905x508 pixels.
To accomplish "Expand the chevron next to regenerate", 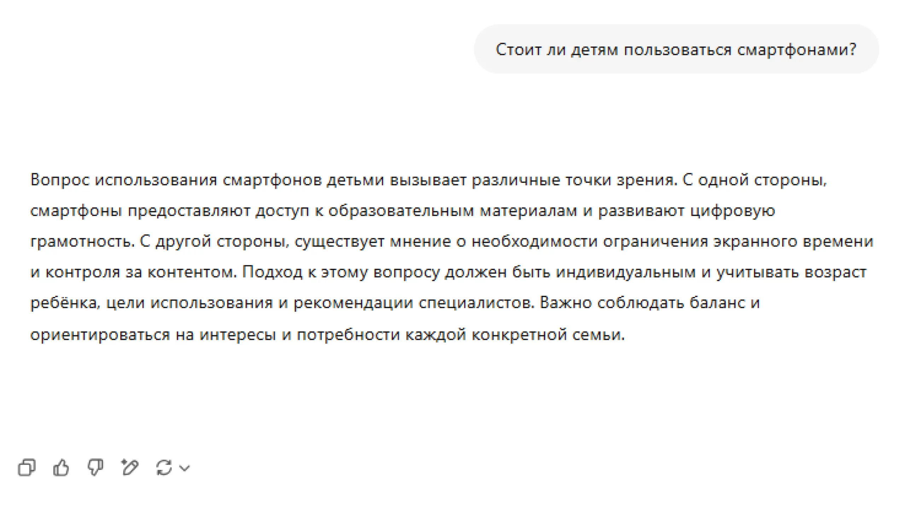I will pyautogui.click(x=185, y=468).
